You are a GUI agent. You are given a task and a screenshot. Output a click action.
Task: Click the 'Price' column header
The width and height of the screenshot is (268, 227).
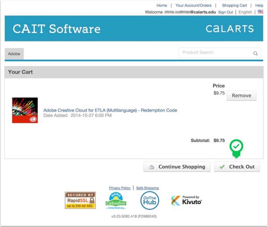point(219,86)
